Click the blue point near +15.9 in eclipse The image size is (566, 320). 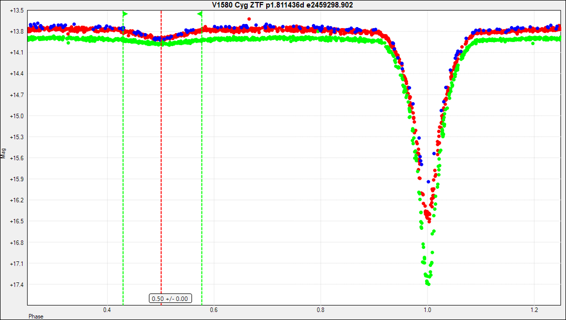point(429,182)
